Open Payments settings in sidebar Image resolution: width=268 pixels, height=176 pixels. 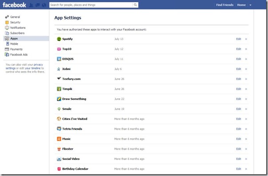(16, 49)
